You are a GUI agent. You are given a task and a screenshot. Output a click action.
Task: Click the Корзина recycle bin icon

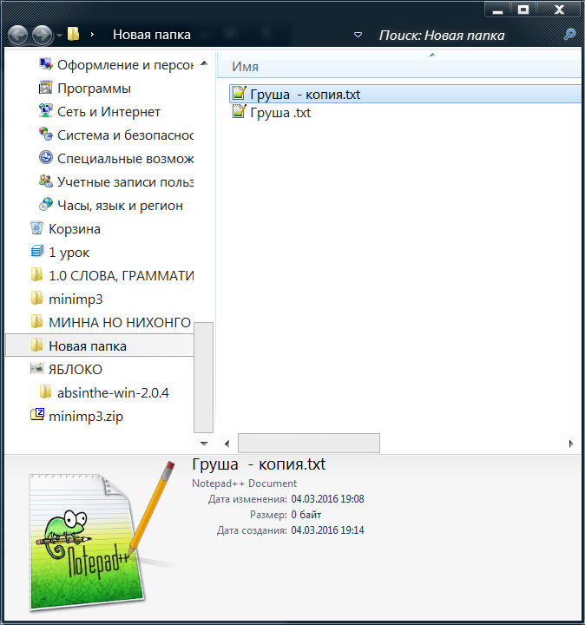coord(36,228)
